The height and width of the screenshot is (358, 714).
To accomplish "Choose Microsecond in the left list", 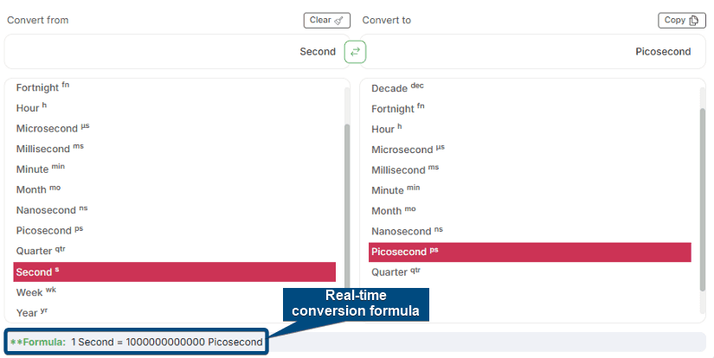I will [x=47, y=128].
